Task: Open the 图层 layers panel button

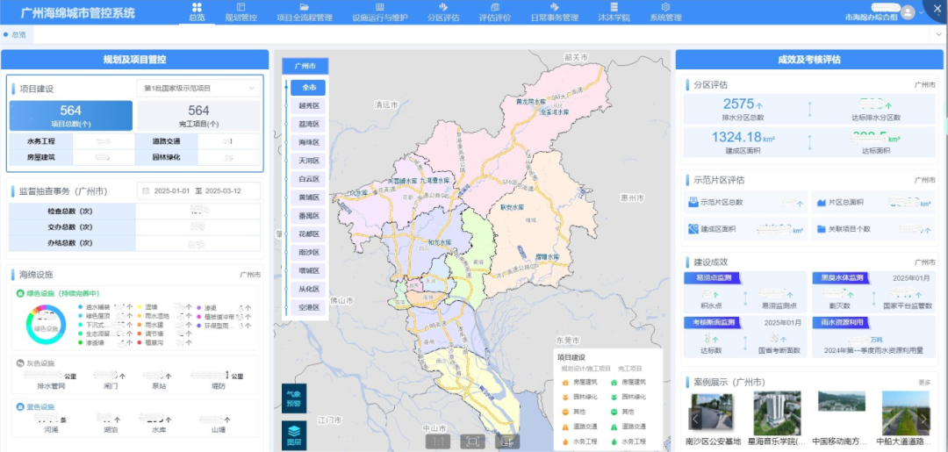Action: click(294, 435)
